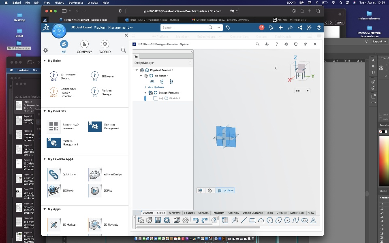
Task: Click the Redo arrow in bottom toolbar
Action: (204, 220)
